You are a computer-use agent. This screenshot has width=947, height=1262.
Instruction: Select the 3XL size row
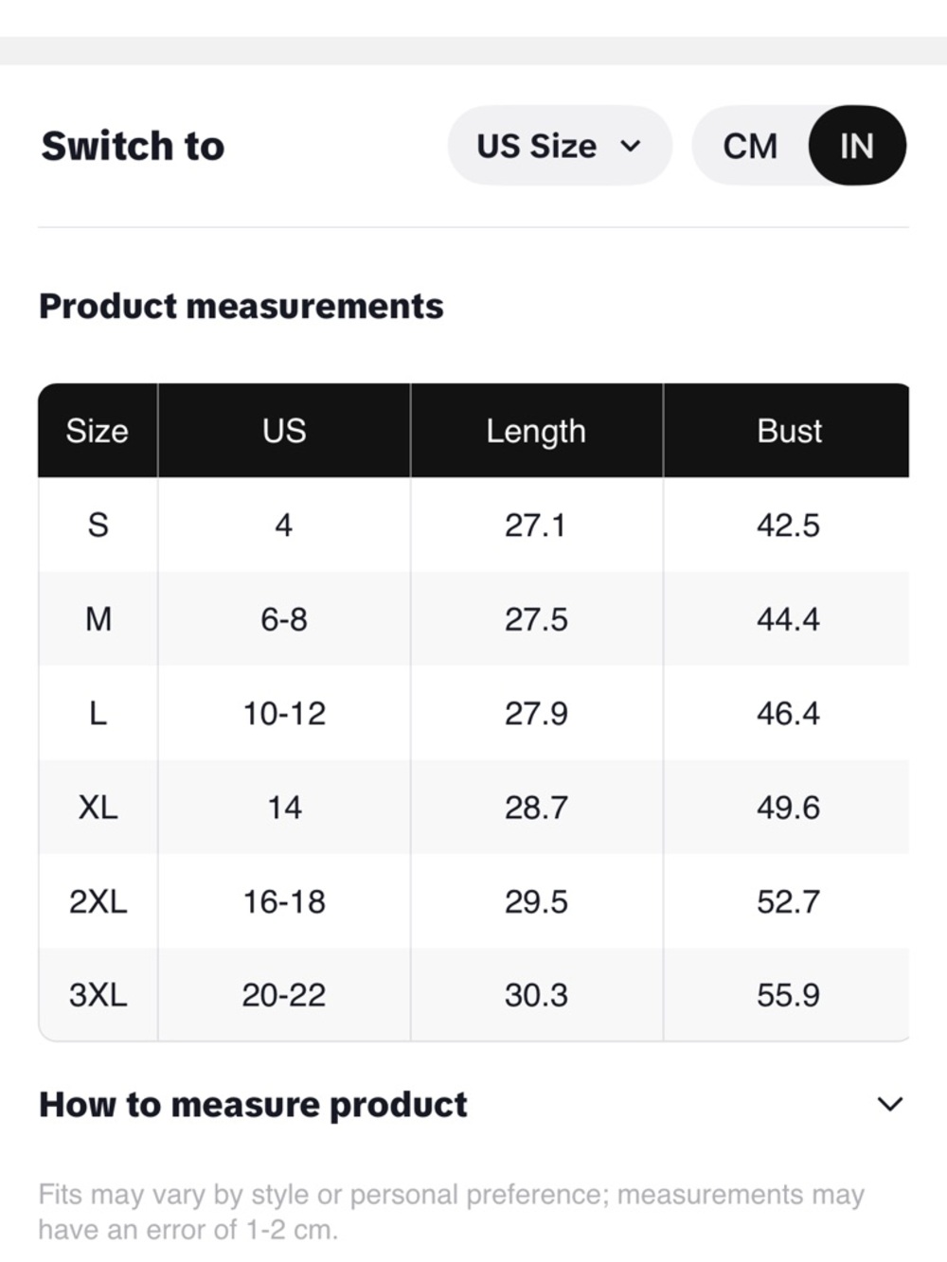(473, 994)
